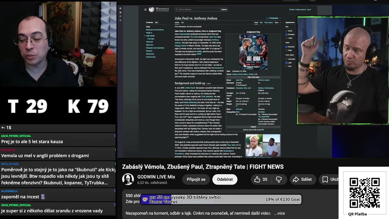The image size is (389, 219).
Task: Click the QR Platba code
Action: (364, 193)
